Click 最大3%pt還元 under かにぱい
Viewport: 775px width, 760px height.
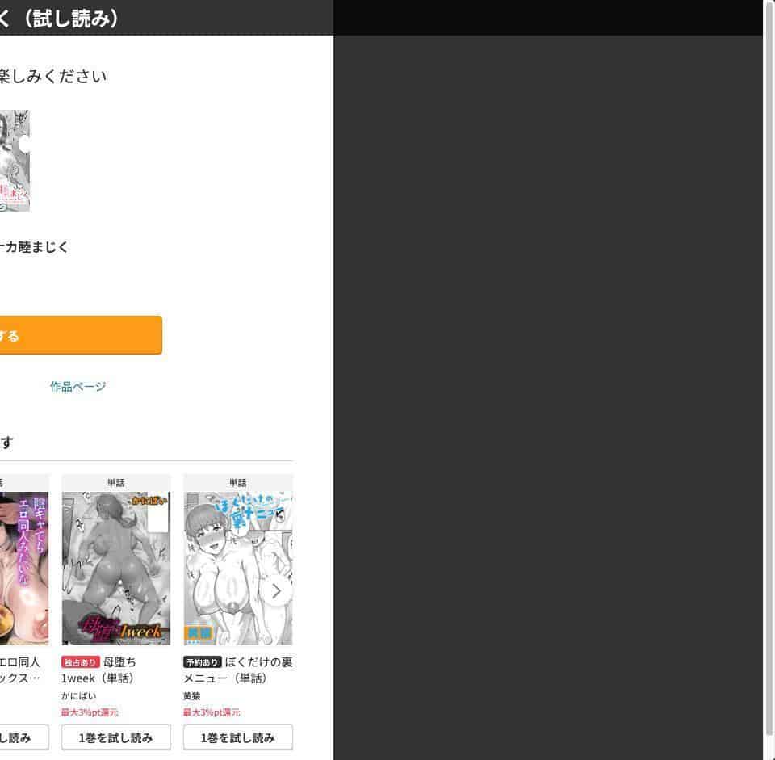(90, 712)
